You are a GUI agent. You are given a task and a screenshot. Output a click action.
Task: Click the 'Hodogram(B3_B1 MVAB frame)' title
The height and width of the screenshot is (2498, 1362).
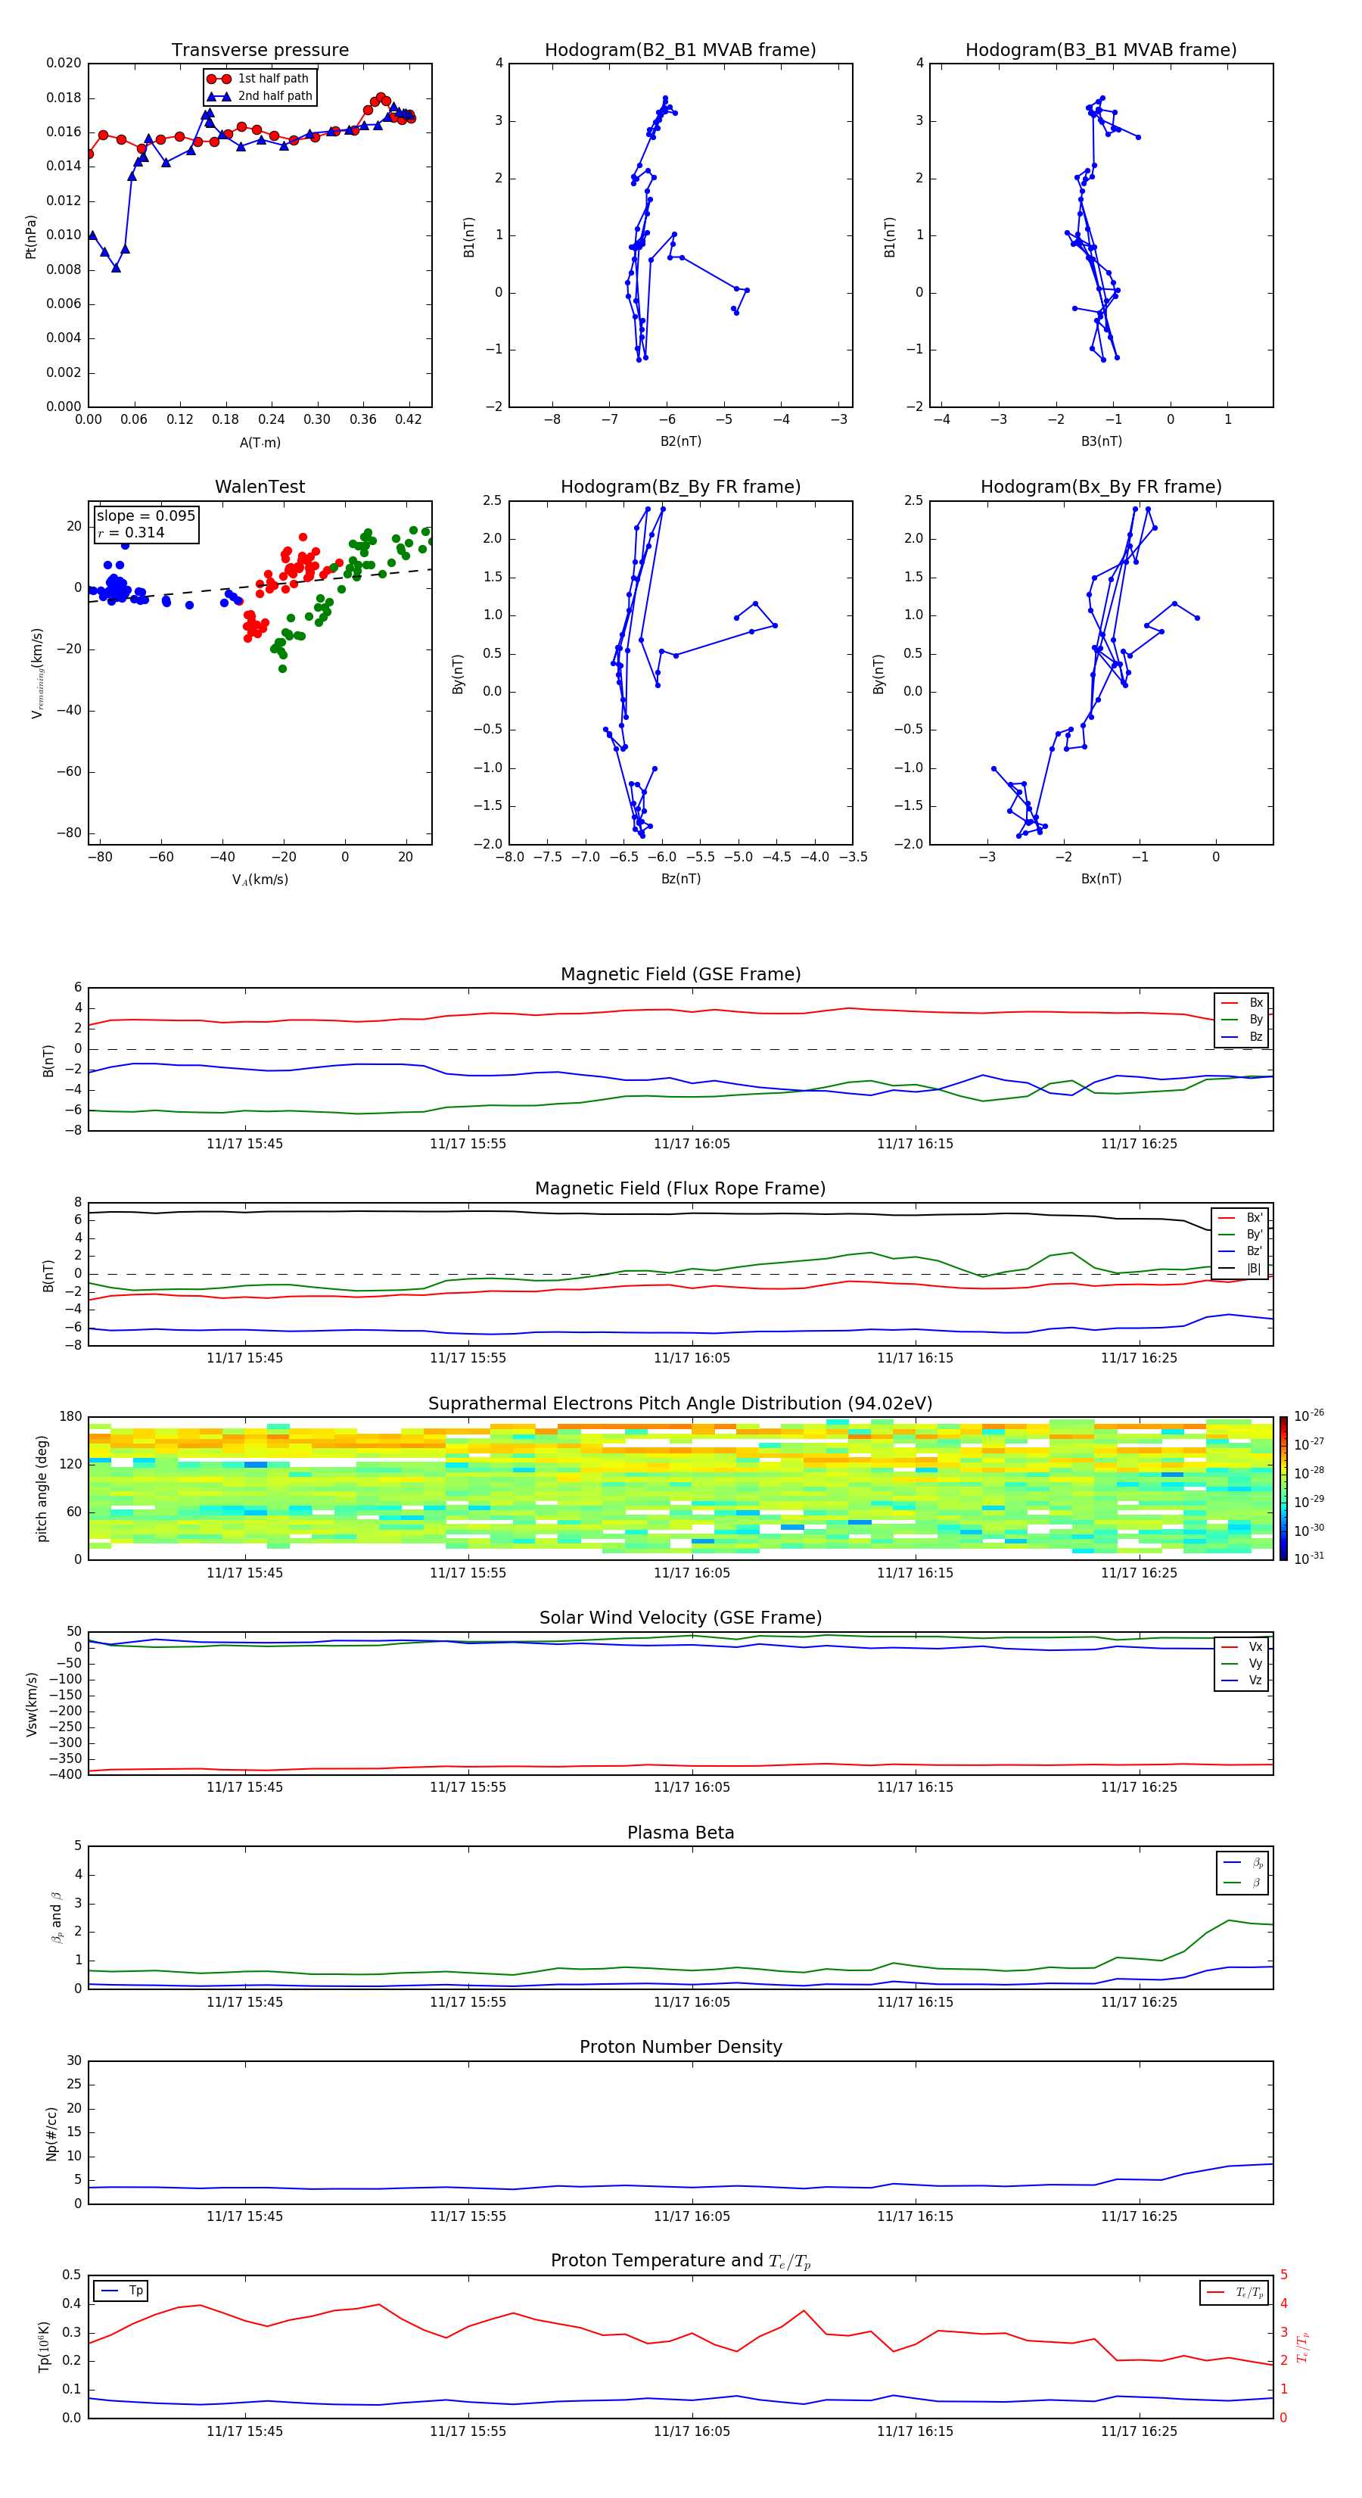pos(1101,51)
